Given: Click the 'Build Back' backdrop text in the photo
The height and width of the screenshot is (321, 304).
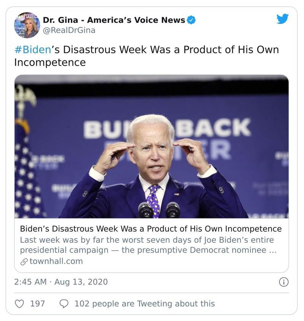Looking at the screenshot, I should click(x=215, y=129).
